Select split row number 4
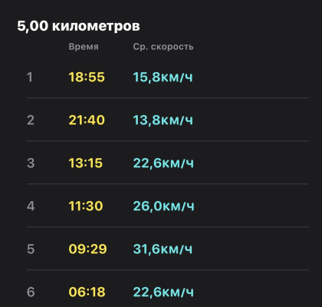 coord(167,206)
